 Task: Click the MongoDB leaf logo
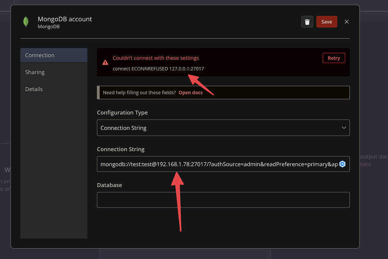[26, 22]
